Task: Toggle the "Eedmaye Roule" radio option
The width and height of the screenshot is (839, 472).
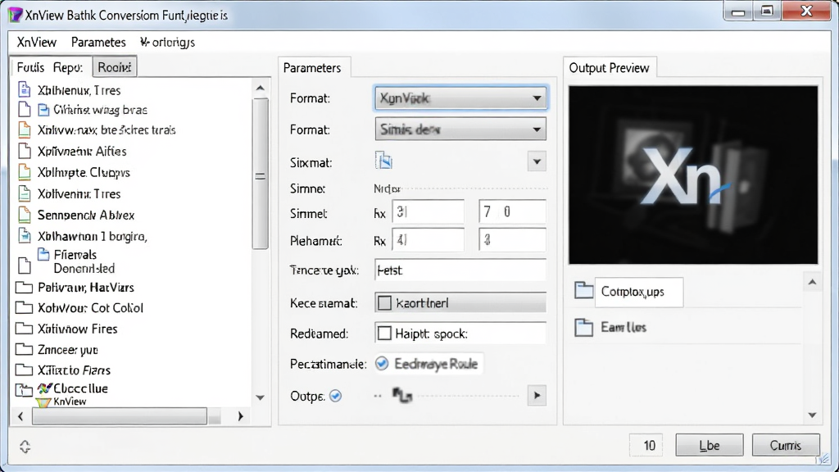Action: [382, 364]
